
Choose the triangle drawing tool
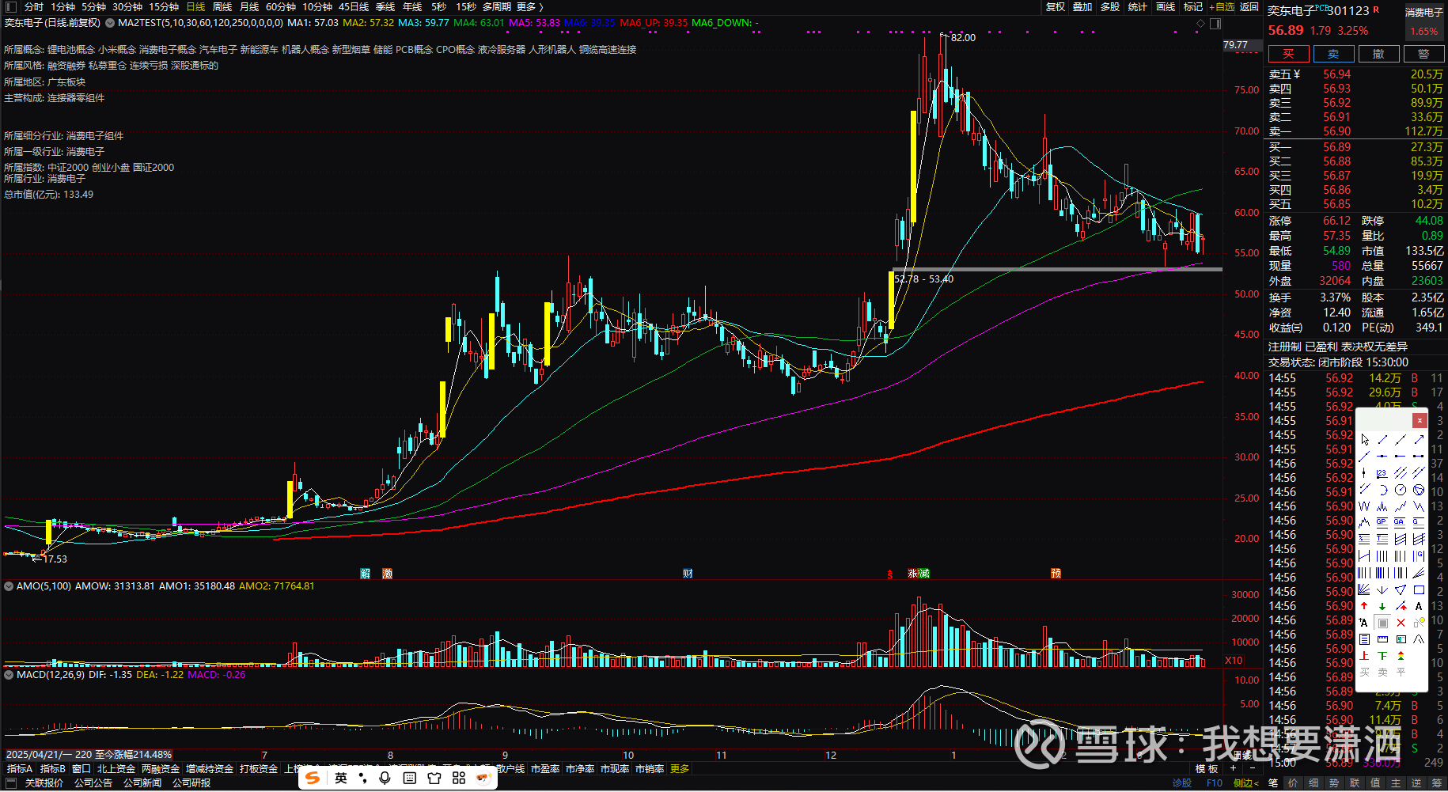pyautogui.click(x=1401, y=589)
